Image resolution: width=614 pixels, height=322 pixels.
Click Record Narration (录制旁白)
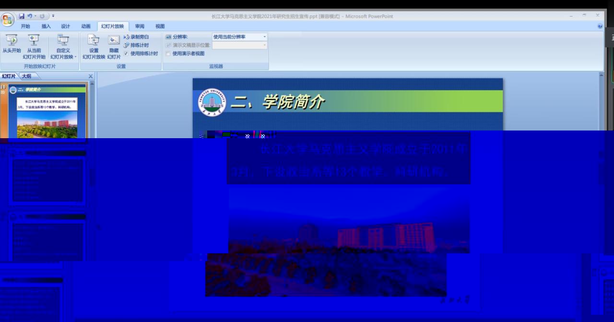click(x=136, y=37)
